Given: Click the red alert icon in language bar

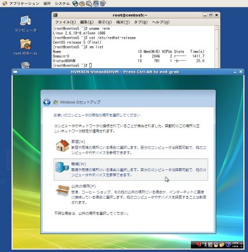Looking at the screenshot, I should (x=198, y=244).
